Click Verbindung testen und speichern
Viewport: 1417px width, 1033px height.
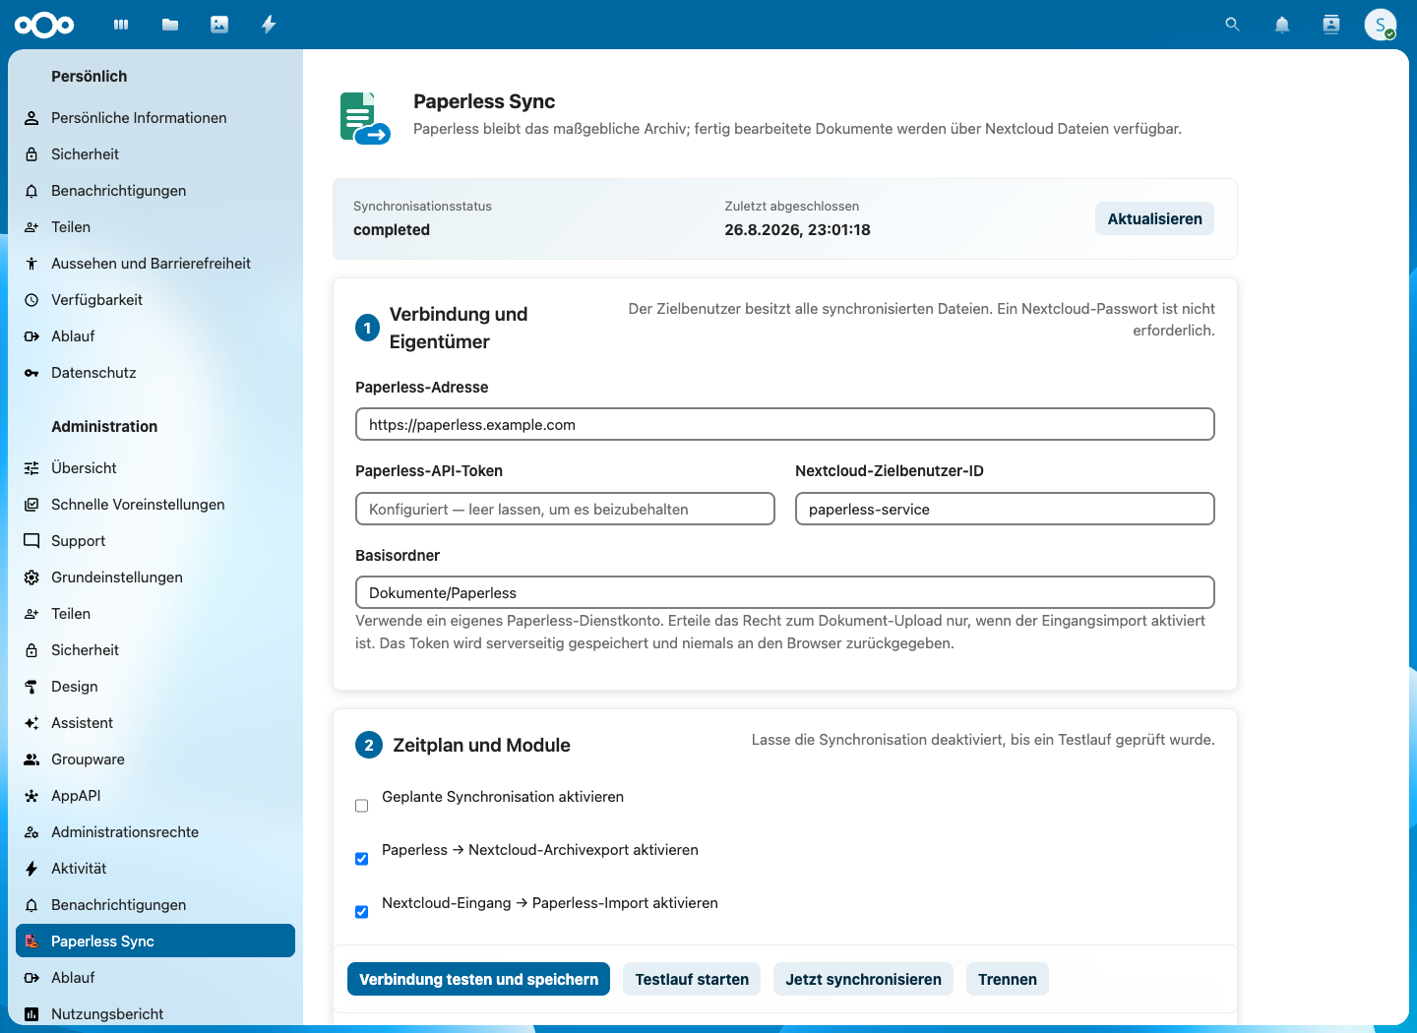[x=478, y=979]
